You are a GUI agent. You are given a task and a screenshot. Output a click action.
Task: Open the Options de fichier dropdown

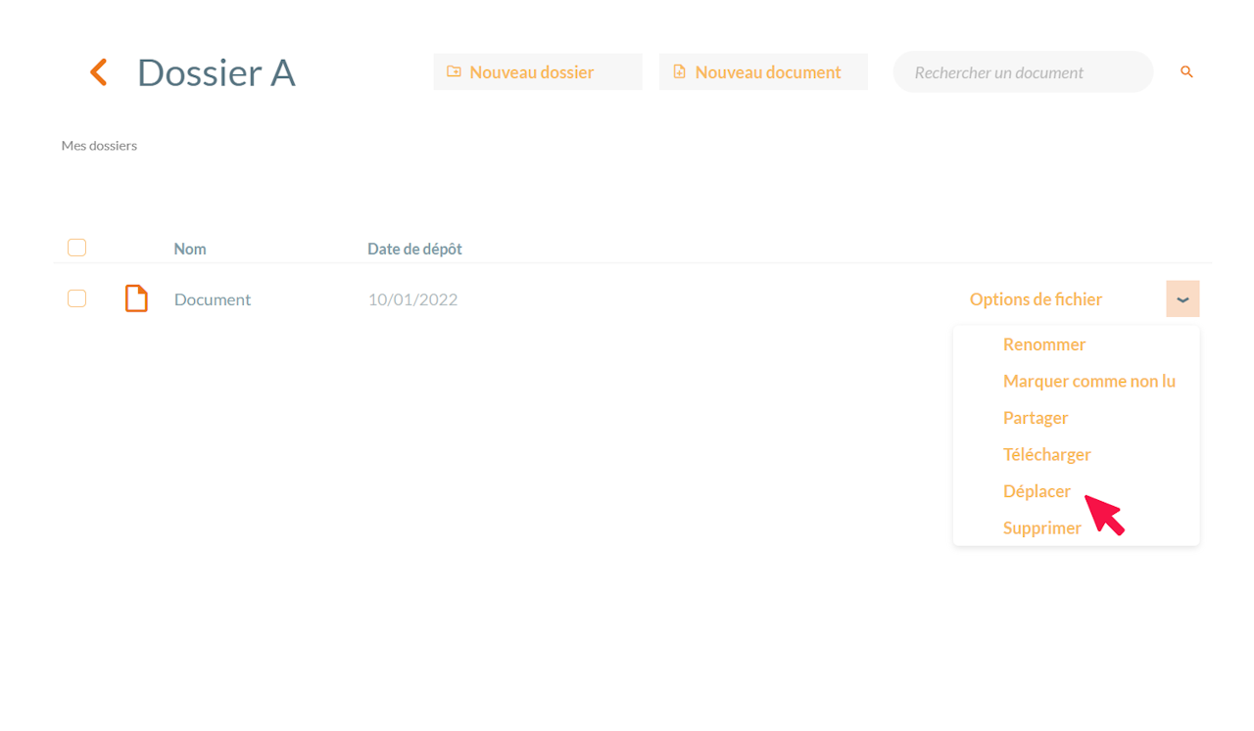[x=1036, y=299]
